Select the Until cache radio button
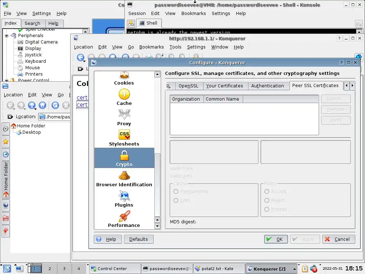The image size is (365, 274). point(176,201)
